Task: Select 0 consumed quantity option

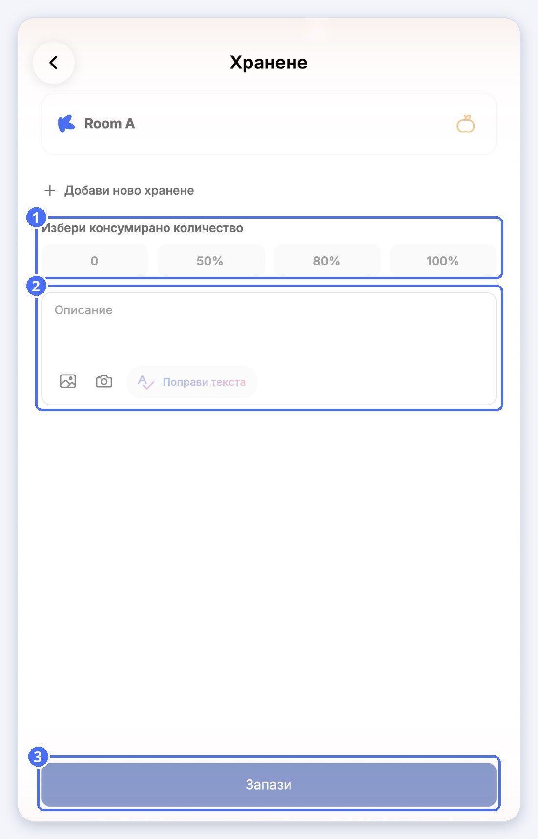Action: [x=95, y=261]
